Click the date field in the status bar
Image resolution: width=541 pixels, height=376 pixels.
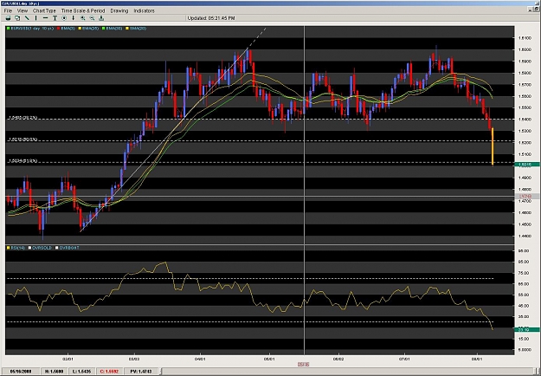21,371
